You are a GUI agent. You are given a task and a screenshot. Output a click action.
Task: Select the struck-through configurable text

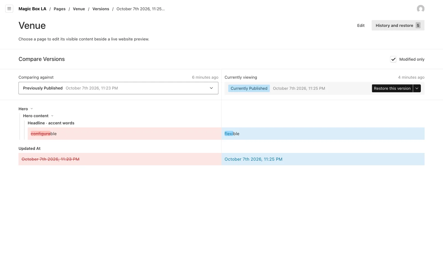click(x=43, y=134)
